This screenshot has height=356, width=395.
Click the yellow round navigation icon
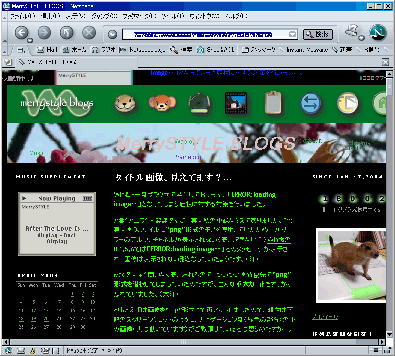click(348, 103)
